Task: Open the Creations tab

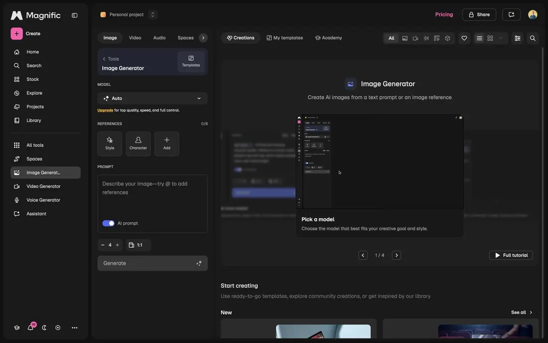Action: coord(241,38)
